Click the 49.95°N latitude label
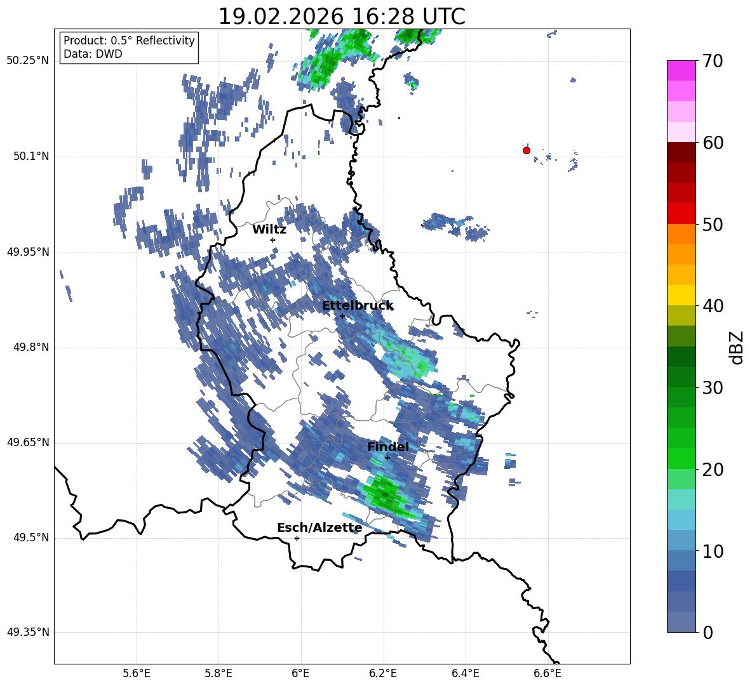752x686 pixels. click(x=27, y=251)
